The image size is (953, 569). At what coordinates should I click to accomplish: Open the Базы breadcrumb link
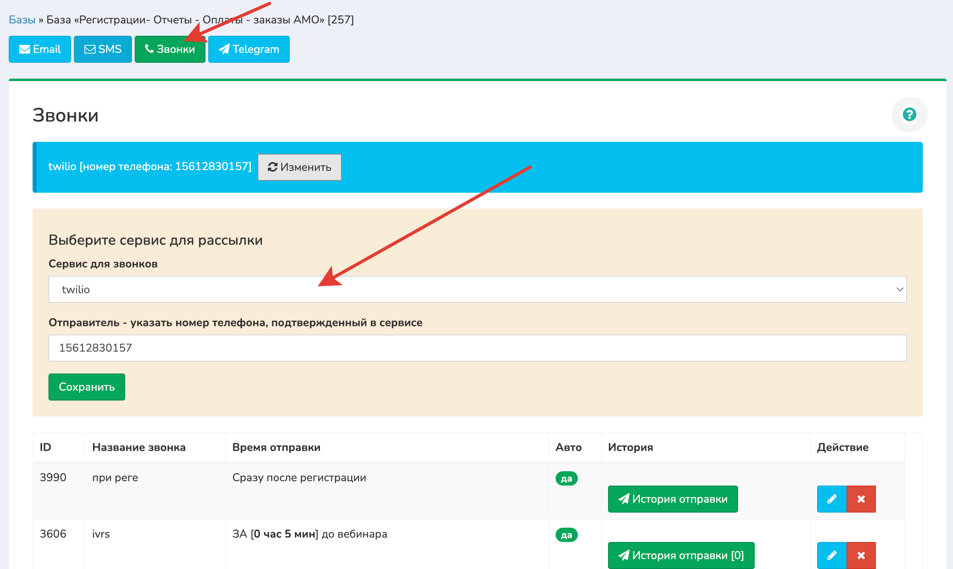(x=22, y=20)
